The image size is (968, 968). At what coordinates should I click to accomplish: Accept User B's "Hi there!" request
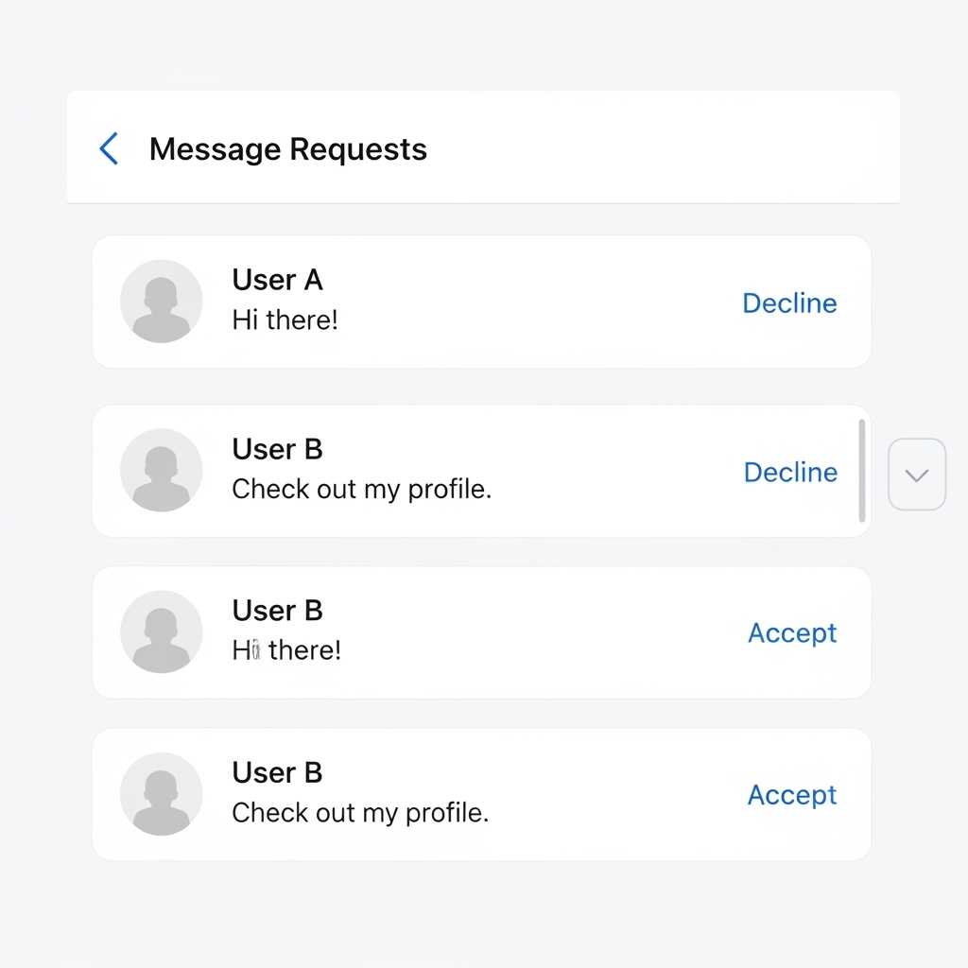click(x=792, y=633)
